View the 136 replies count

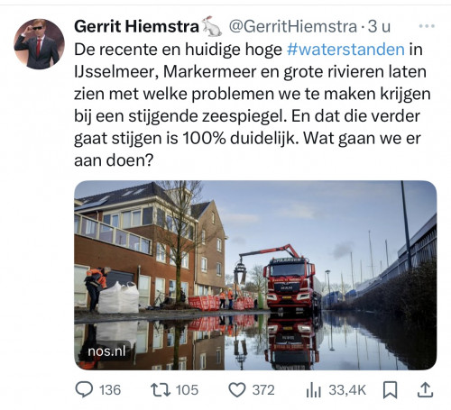tap(110, 390)
